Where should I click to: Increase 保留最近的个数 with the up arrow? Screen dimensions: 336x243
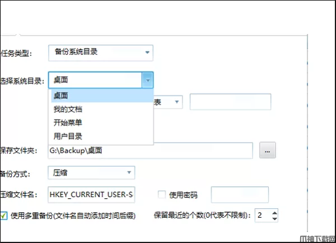tap(274, 212)
